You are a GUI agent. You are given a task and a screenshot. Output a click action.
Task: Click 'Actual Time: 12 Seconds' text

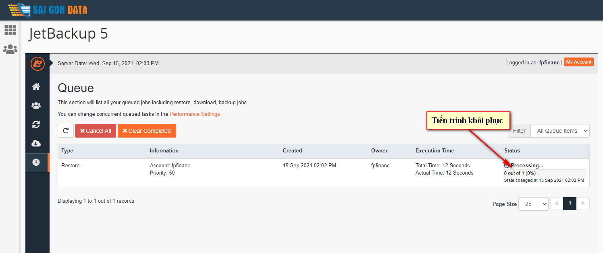pos(444,173)
